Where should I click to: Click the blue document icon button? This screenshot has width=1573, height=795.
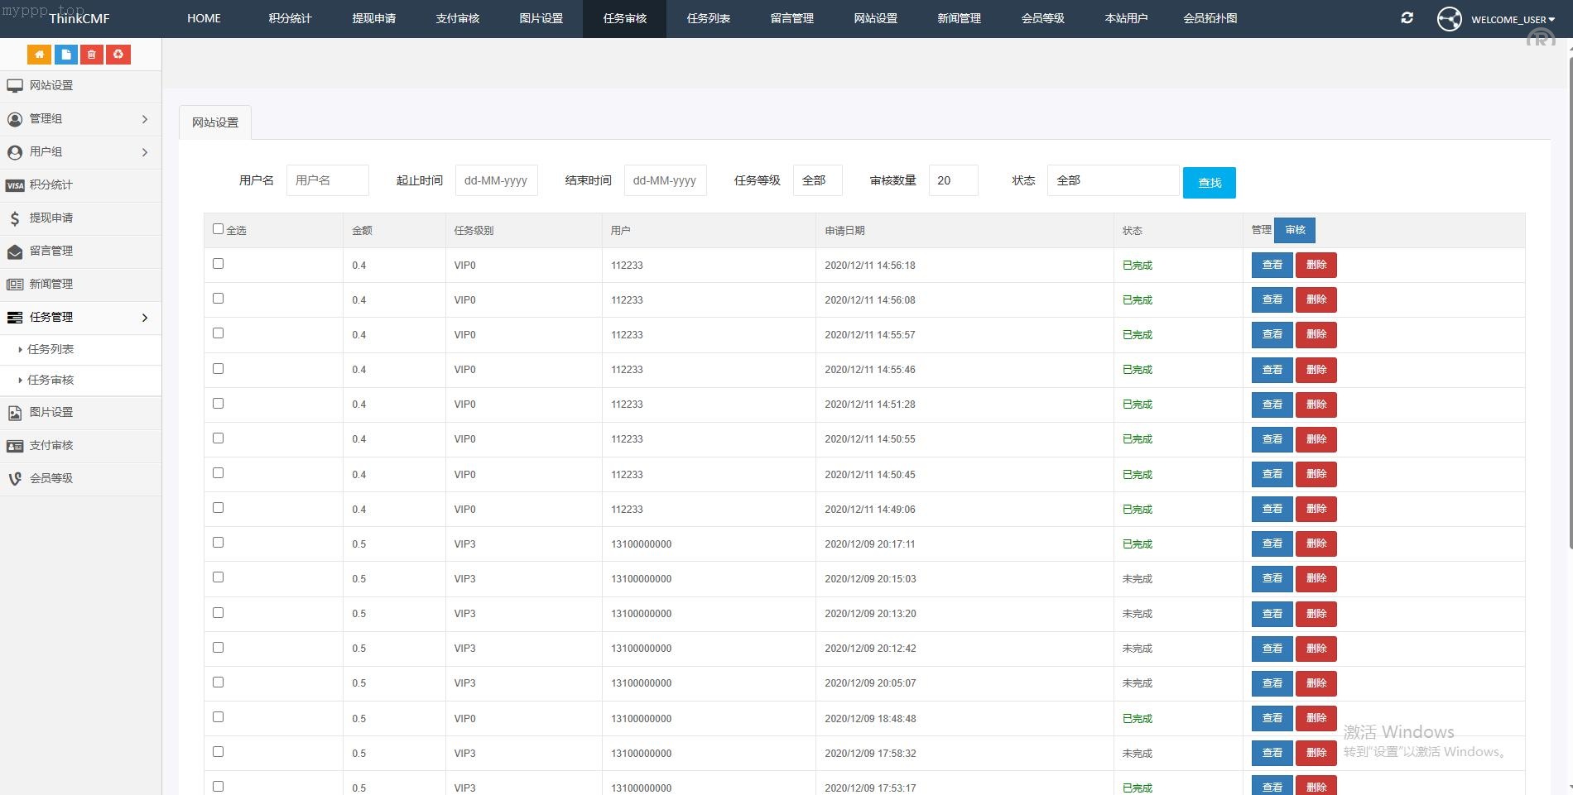(65, 55)
